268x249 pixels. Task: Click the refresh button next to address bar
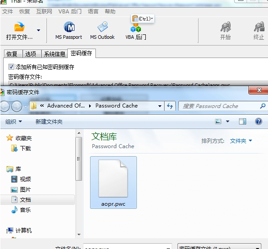click(170, 106)
